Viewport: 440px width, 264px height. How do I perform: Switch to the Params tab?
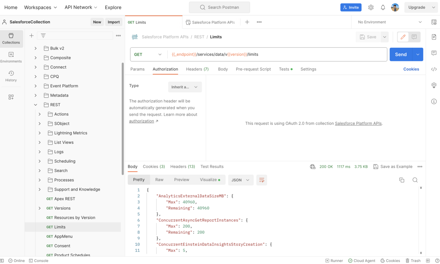(x=137, y=69)
